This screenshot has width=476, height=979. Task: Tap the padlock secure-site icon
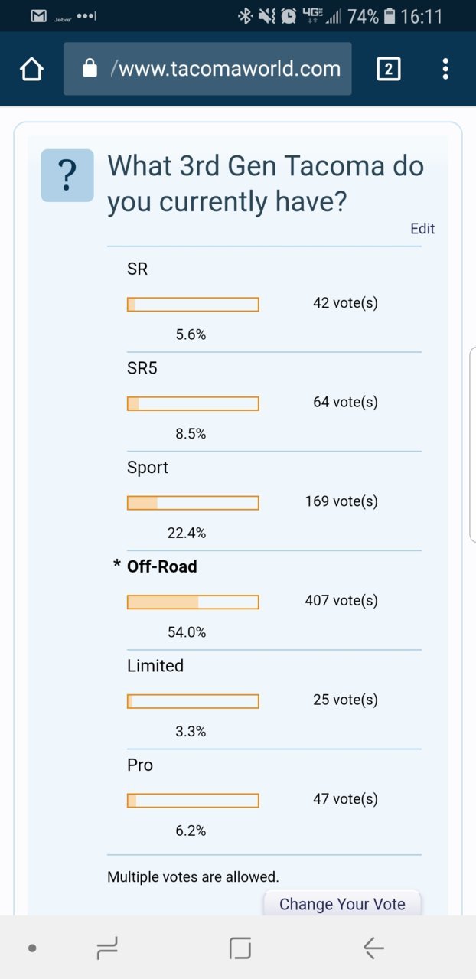90,69
